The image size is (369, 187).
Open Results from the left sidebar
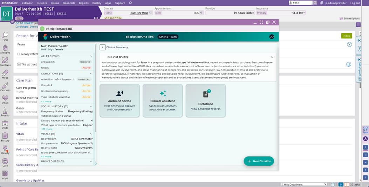pos(5,112)
